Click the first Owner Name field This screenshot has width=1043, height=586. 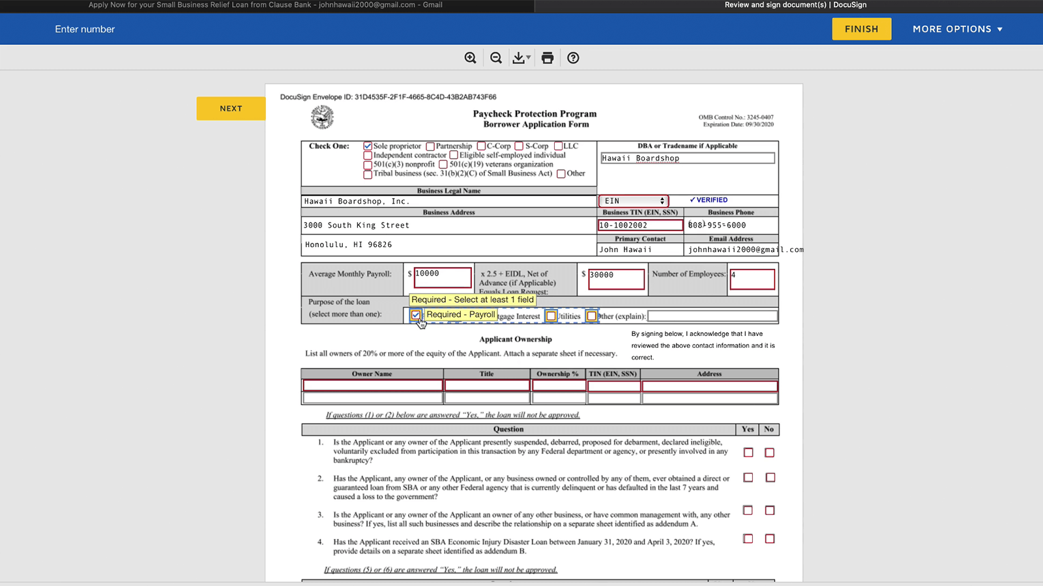tap(372, 385)
